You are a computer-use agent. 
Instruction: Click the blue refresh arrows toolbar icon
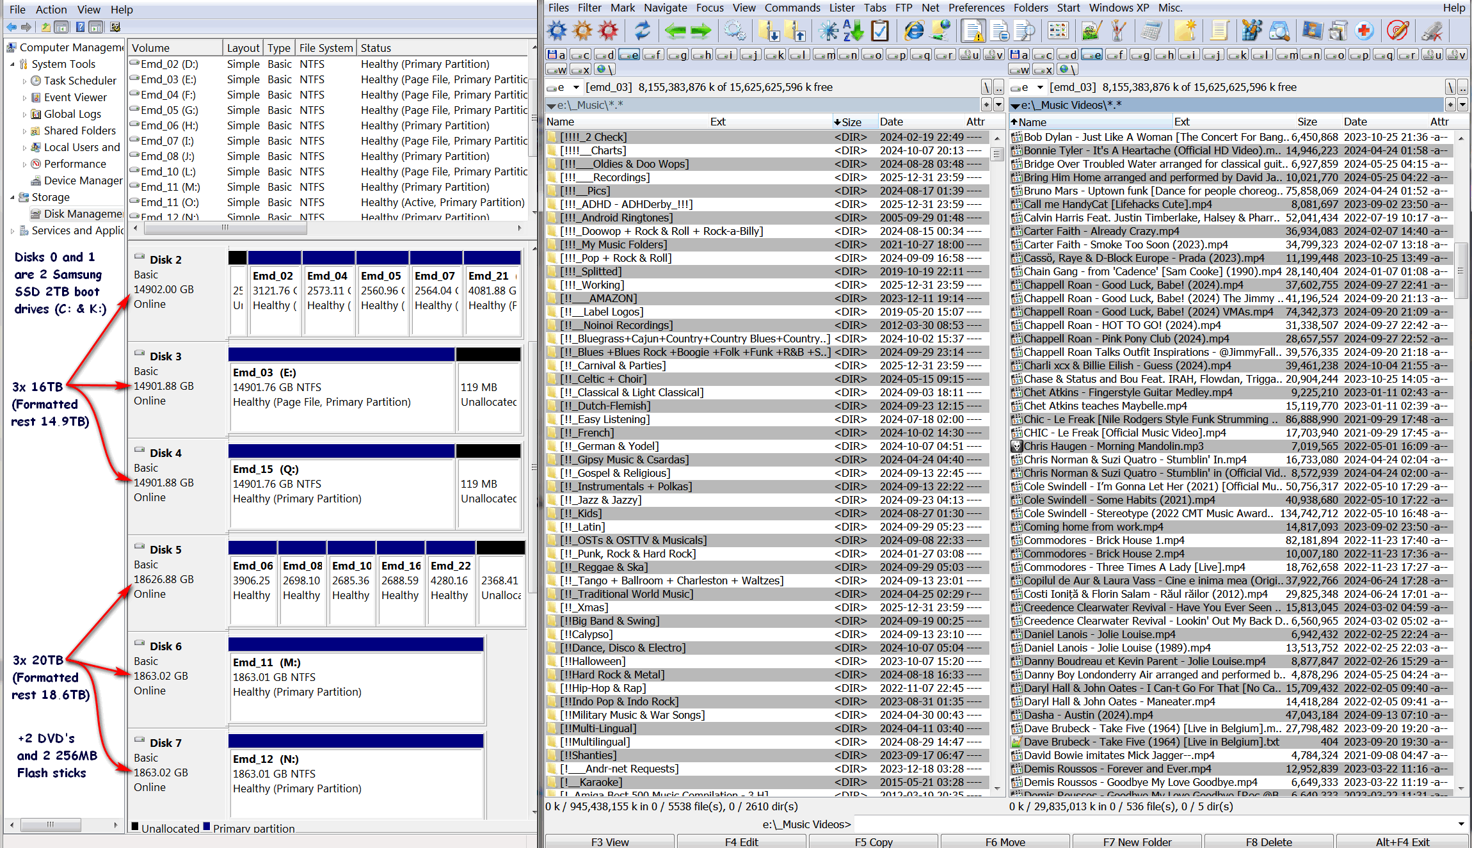point(642,30)
